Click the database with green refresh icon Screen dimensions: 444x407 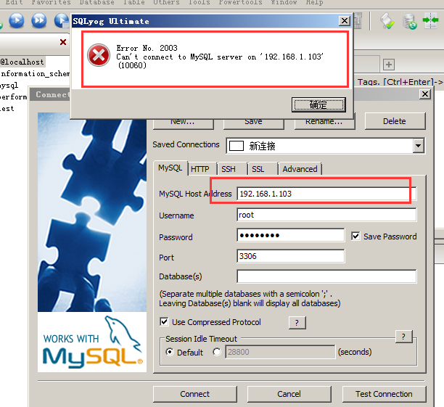(x=409, y=22)
